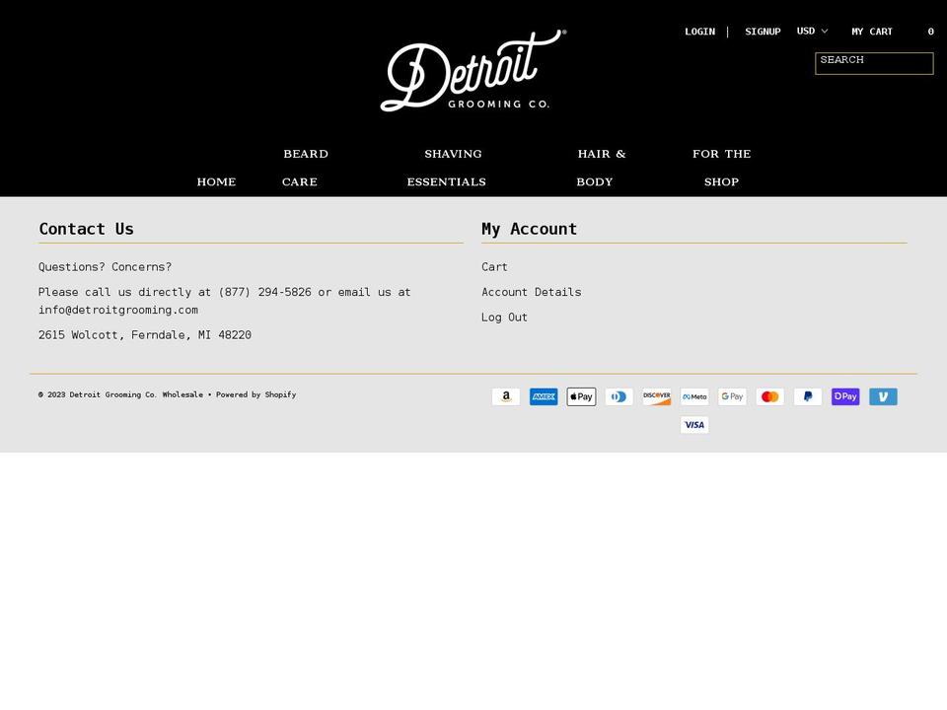Click the American Express payment icon
Image resolution: width=947 pixels, height=710 pixels.
pos(544,396)
